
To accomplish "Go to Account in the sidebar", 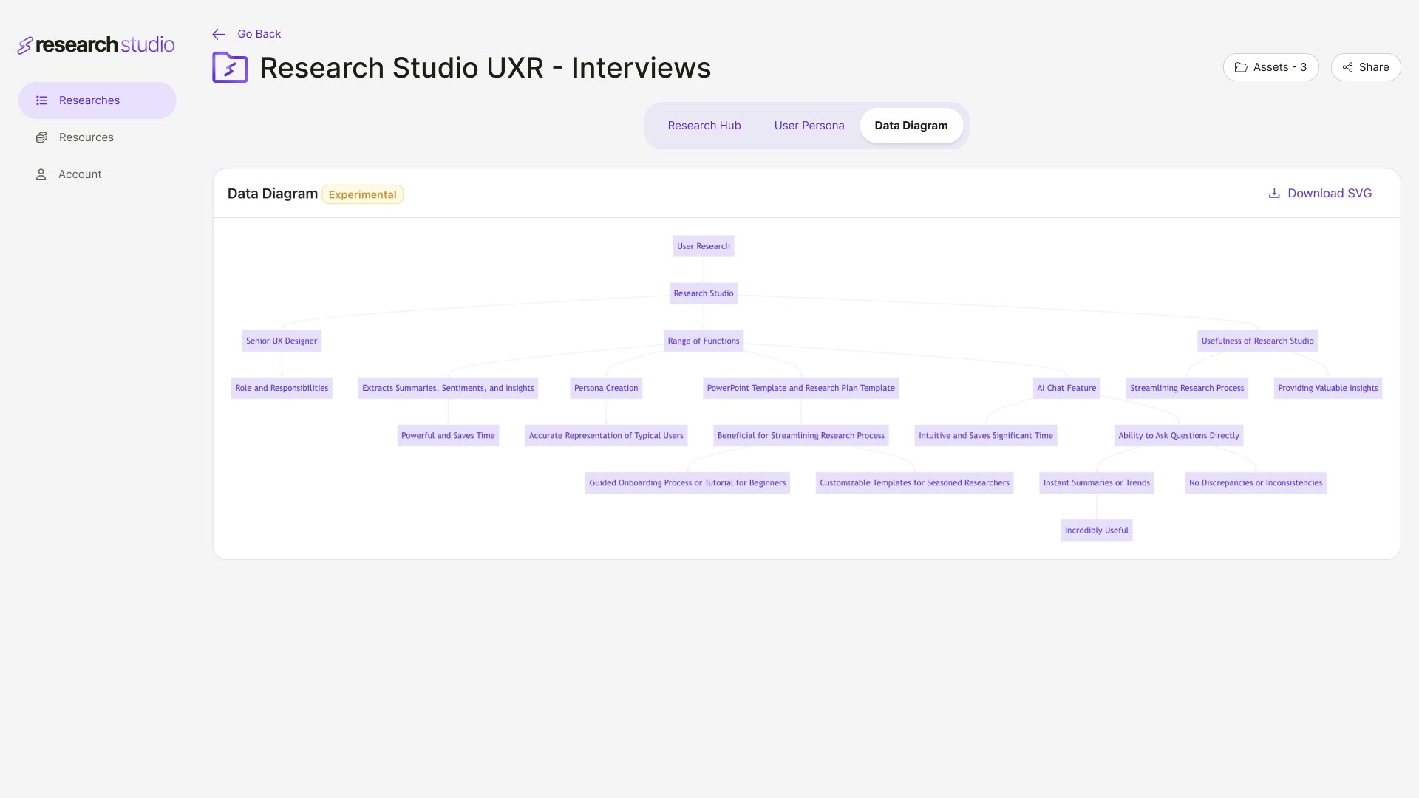I will pos(98,174).
